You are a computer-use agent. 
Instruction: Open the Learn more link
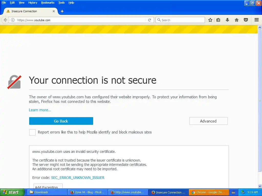point(40,110)
